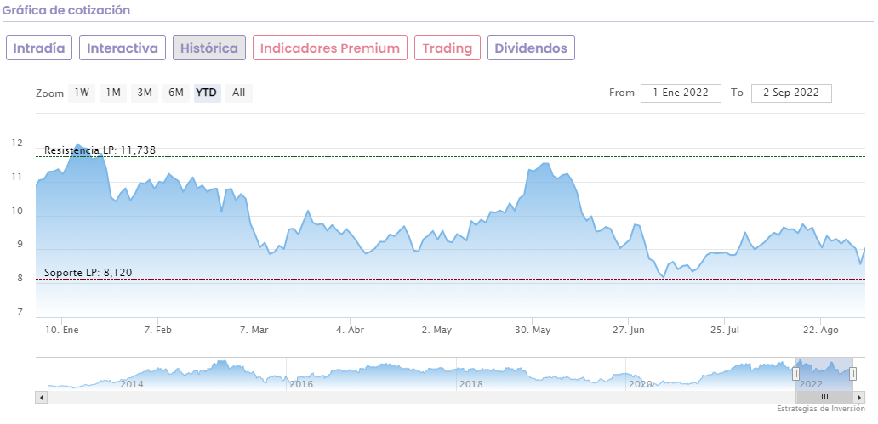Go to the Trading section
Screen dimensions: 878x424
pos(448,48)
